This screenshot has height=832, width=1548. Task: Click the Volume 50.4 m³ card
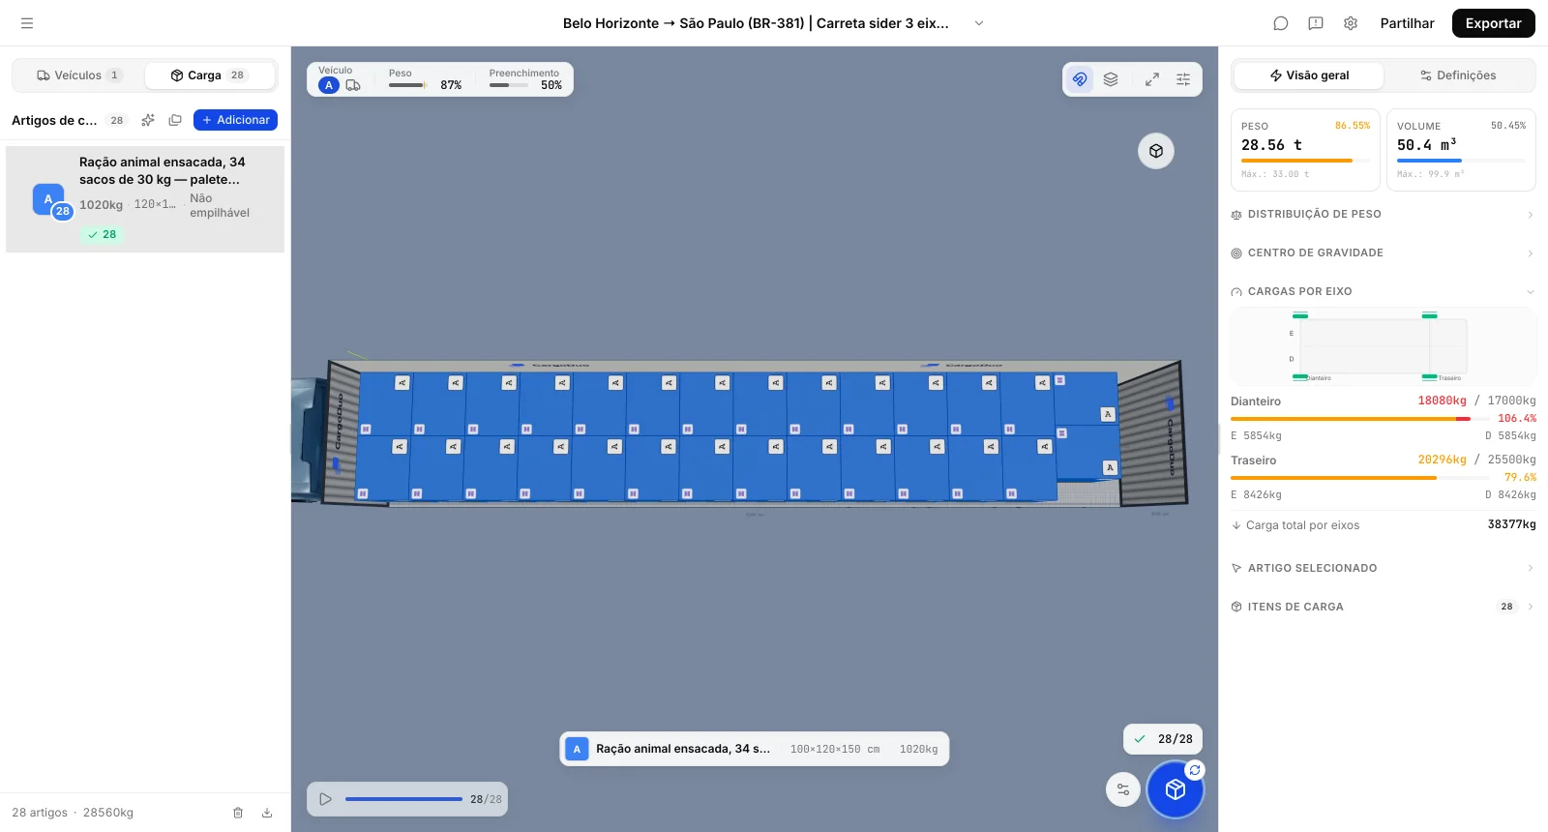pyautogui.click(x=1461, y=150)
